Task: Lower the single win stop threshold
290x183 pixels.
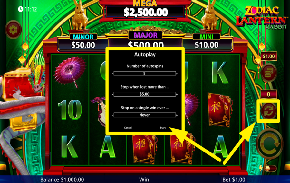Action: click(x=112, y=115)
